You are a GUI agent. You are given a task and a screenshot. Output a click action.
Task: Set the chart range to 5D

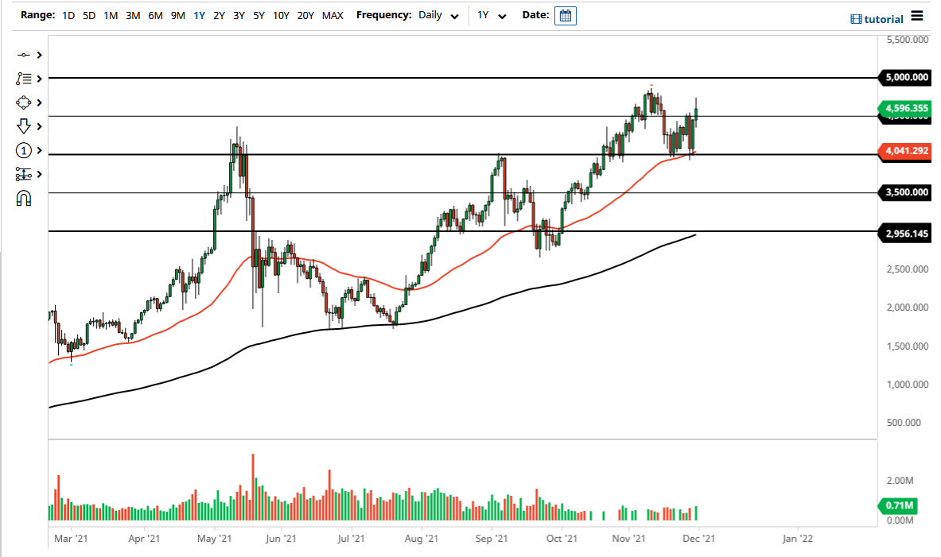[x=88, y=15]
